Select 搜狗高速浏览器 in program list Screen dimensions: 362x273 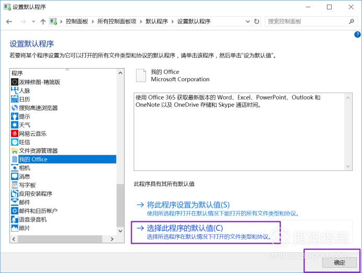tap(38, 108)
